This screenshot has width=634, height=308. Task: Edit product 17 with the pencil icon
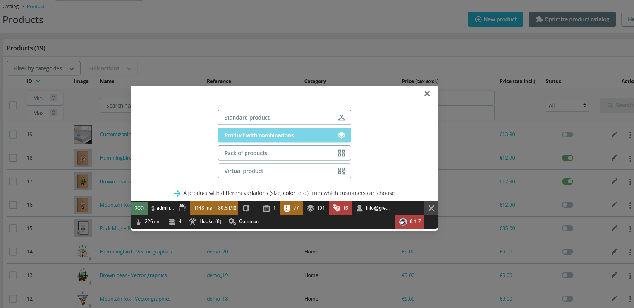[614, 181]
